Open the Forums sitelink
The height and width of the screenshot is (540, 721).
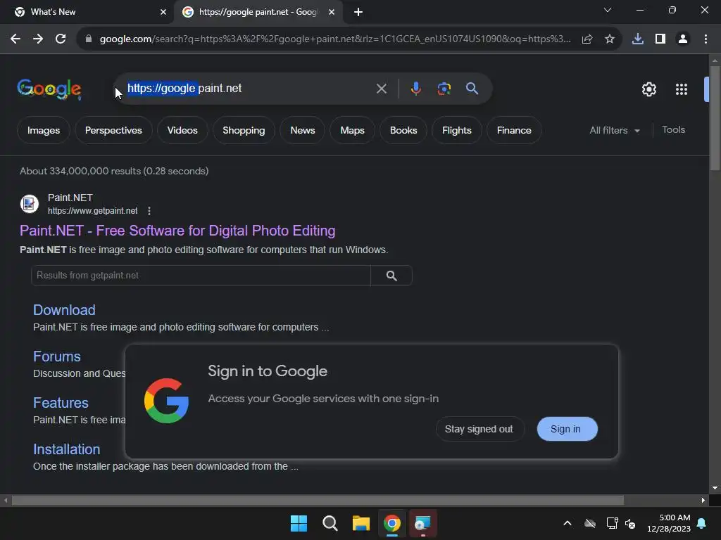[57, 356]
